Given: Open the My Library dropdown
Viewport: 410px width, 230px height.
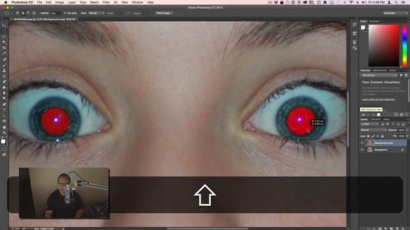Looking at the screenshot, I should pyautogui.click(x=379, y=75).
